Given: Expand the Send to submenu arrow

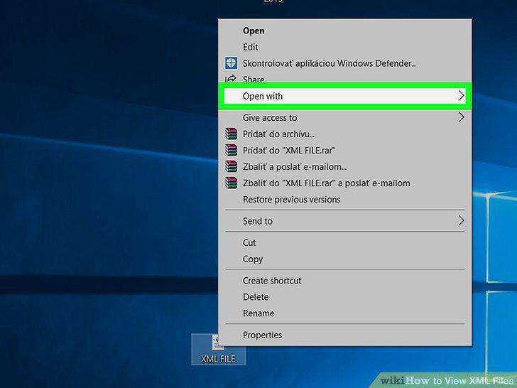Looking at the screenshot, I should point(461,221).
